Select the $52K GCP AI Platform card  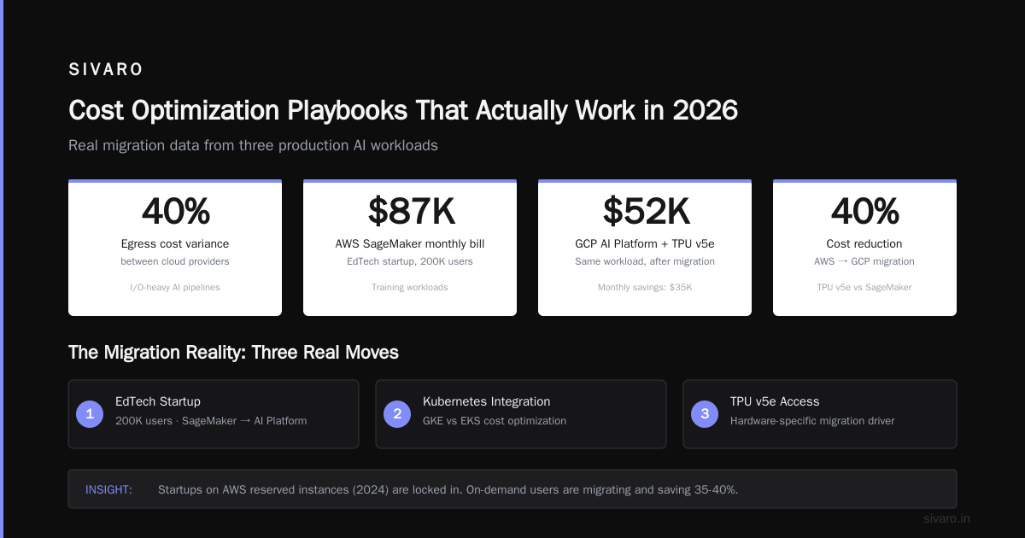click(x=645, y=248)
